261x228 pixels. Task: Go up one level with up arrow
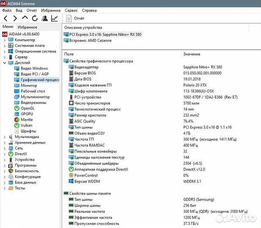pos(25,18)
